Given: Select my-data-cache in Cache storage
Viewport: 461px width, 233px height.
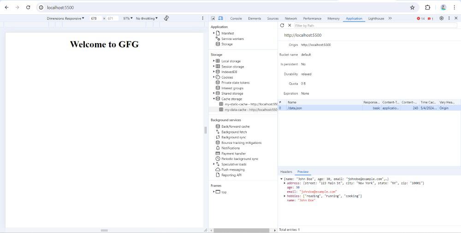Looking at the screenshot, I should point(251,110).
